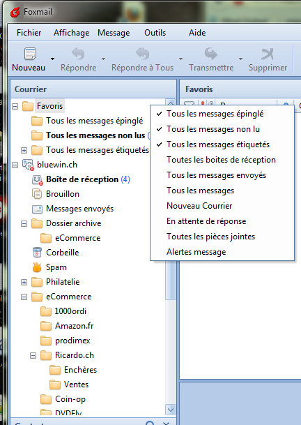Click the Favoris message list header

coord(240,89)
